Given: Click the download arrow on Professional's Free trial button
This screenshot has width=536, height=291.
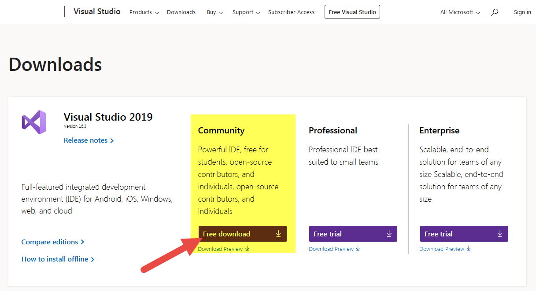Looking at the screenshot, I should (x=389, y=234).
